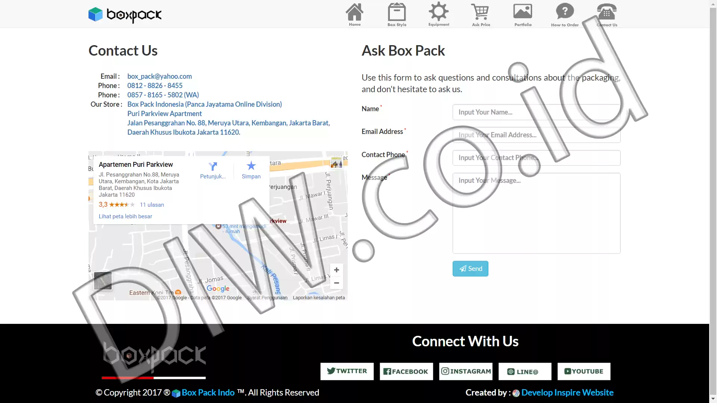The height and width of the screenshot is (403, 717).
Task: Toggle satellite view thumbnail on map
Action: 103,281
